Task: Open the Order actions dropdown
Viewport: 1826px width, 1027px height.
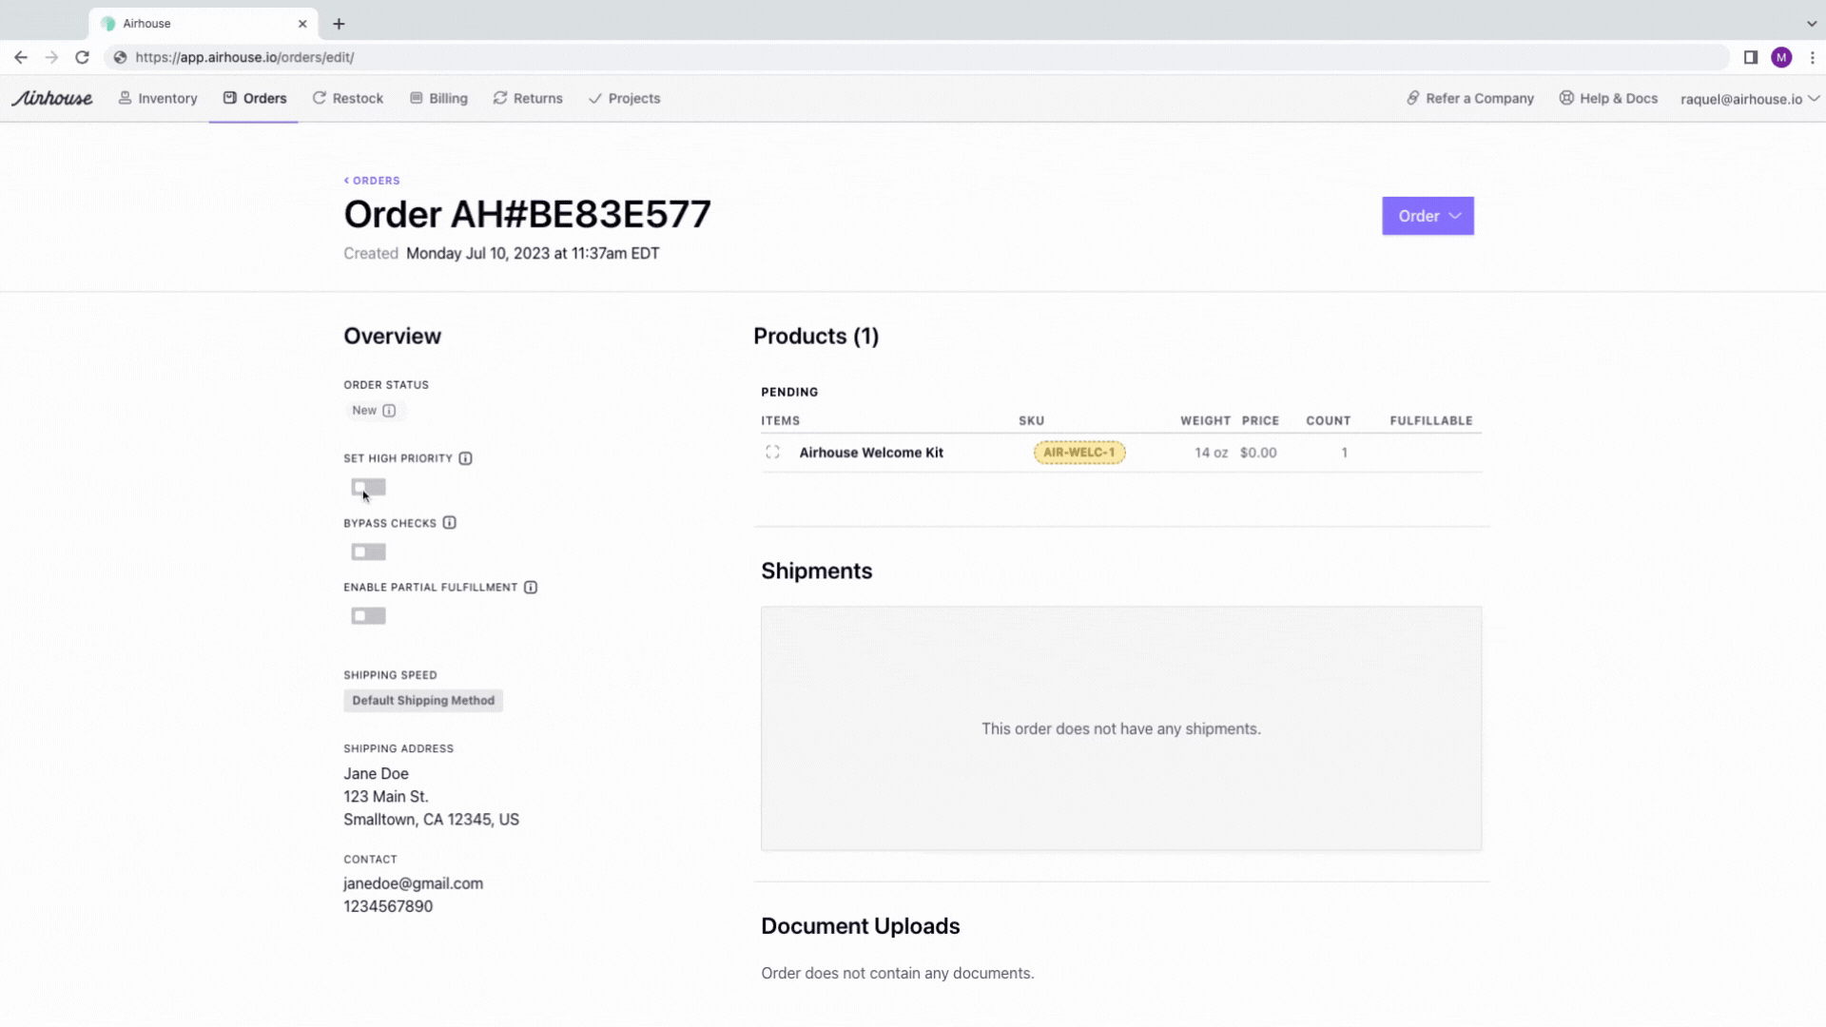Action: click(1428, 216)
